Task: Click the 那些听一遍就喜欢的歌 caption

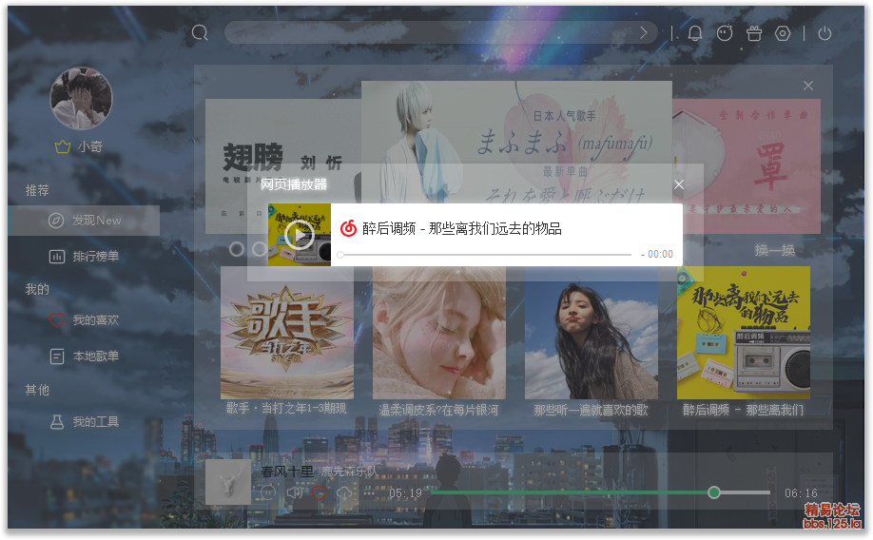Action: [x=591, y=411]
